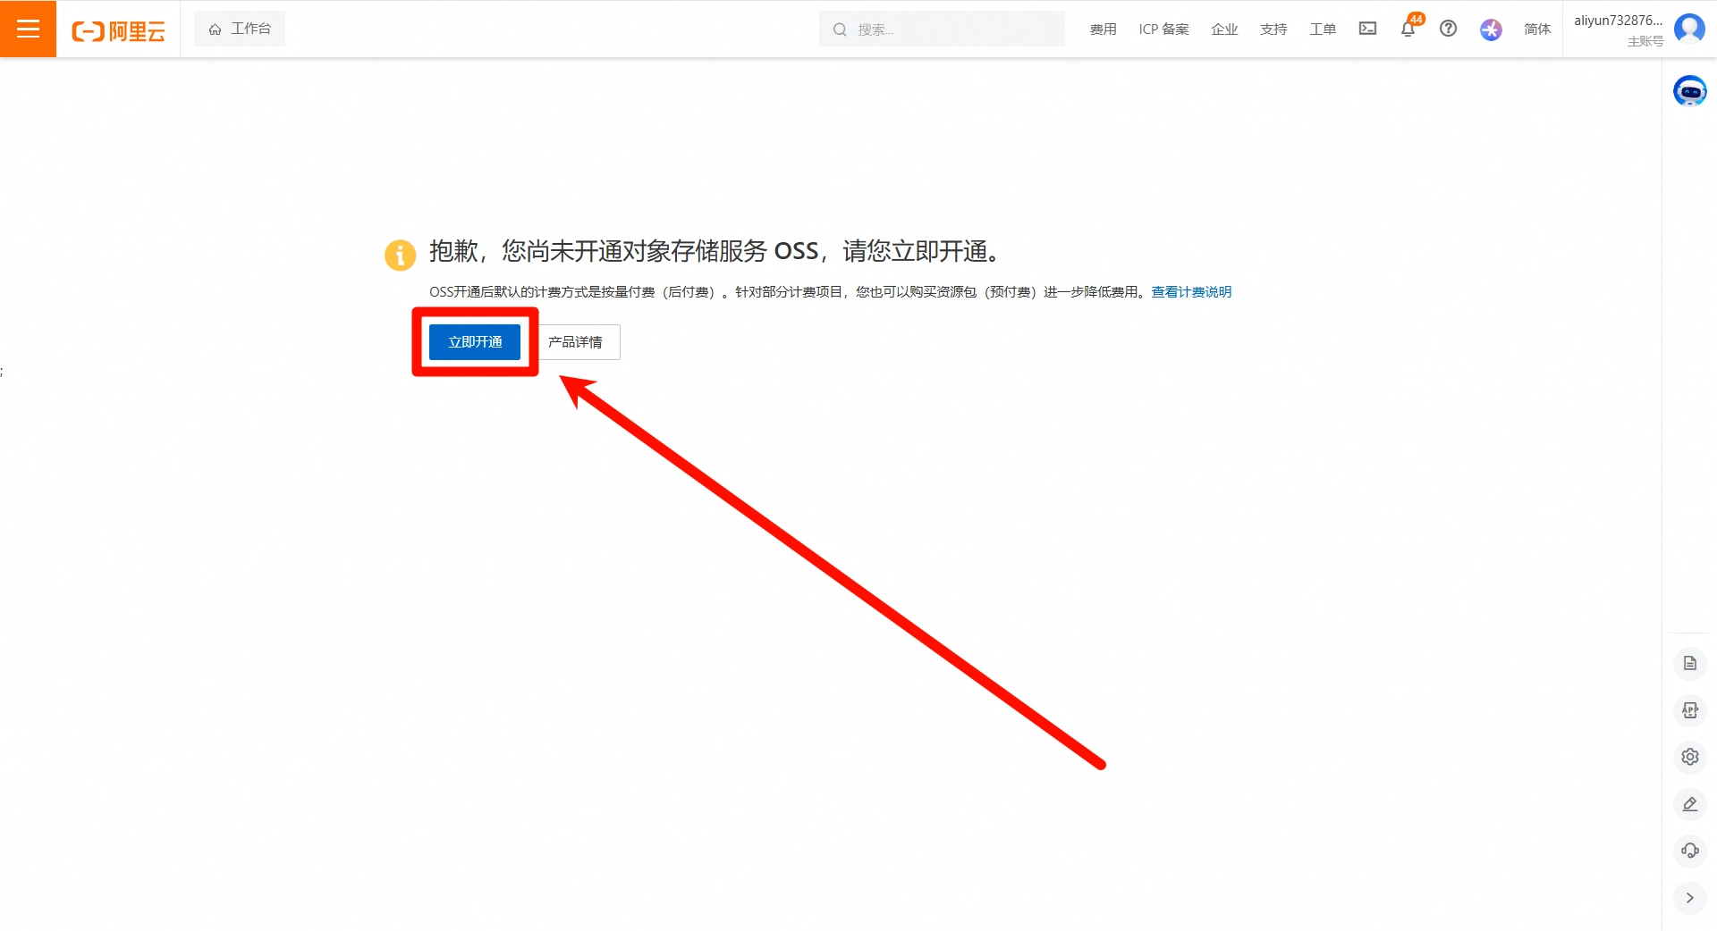Open the 支持 menu
This screenshot has width=1717, height=931.
pyautogui.click(x=1273, y=29)
